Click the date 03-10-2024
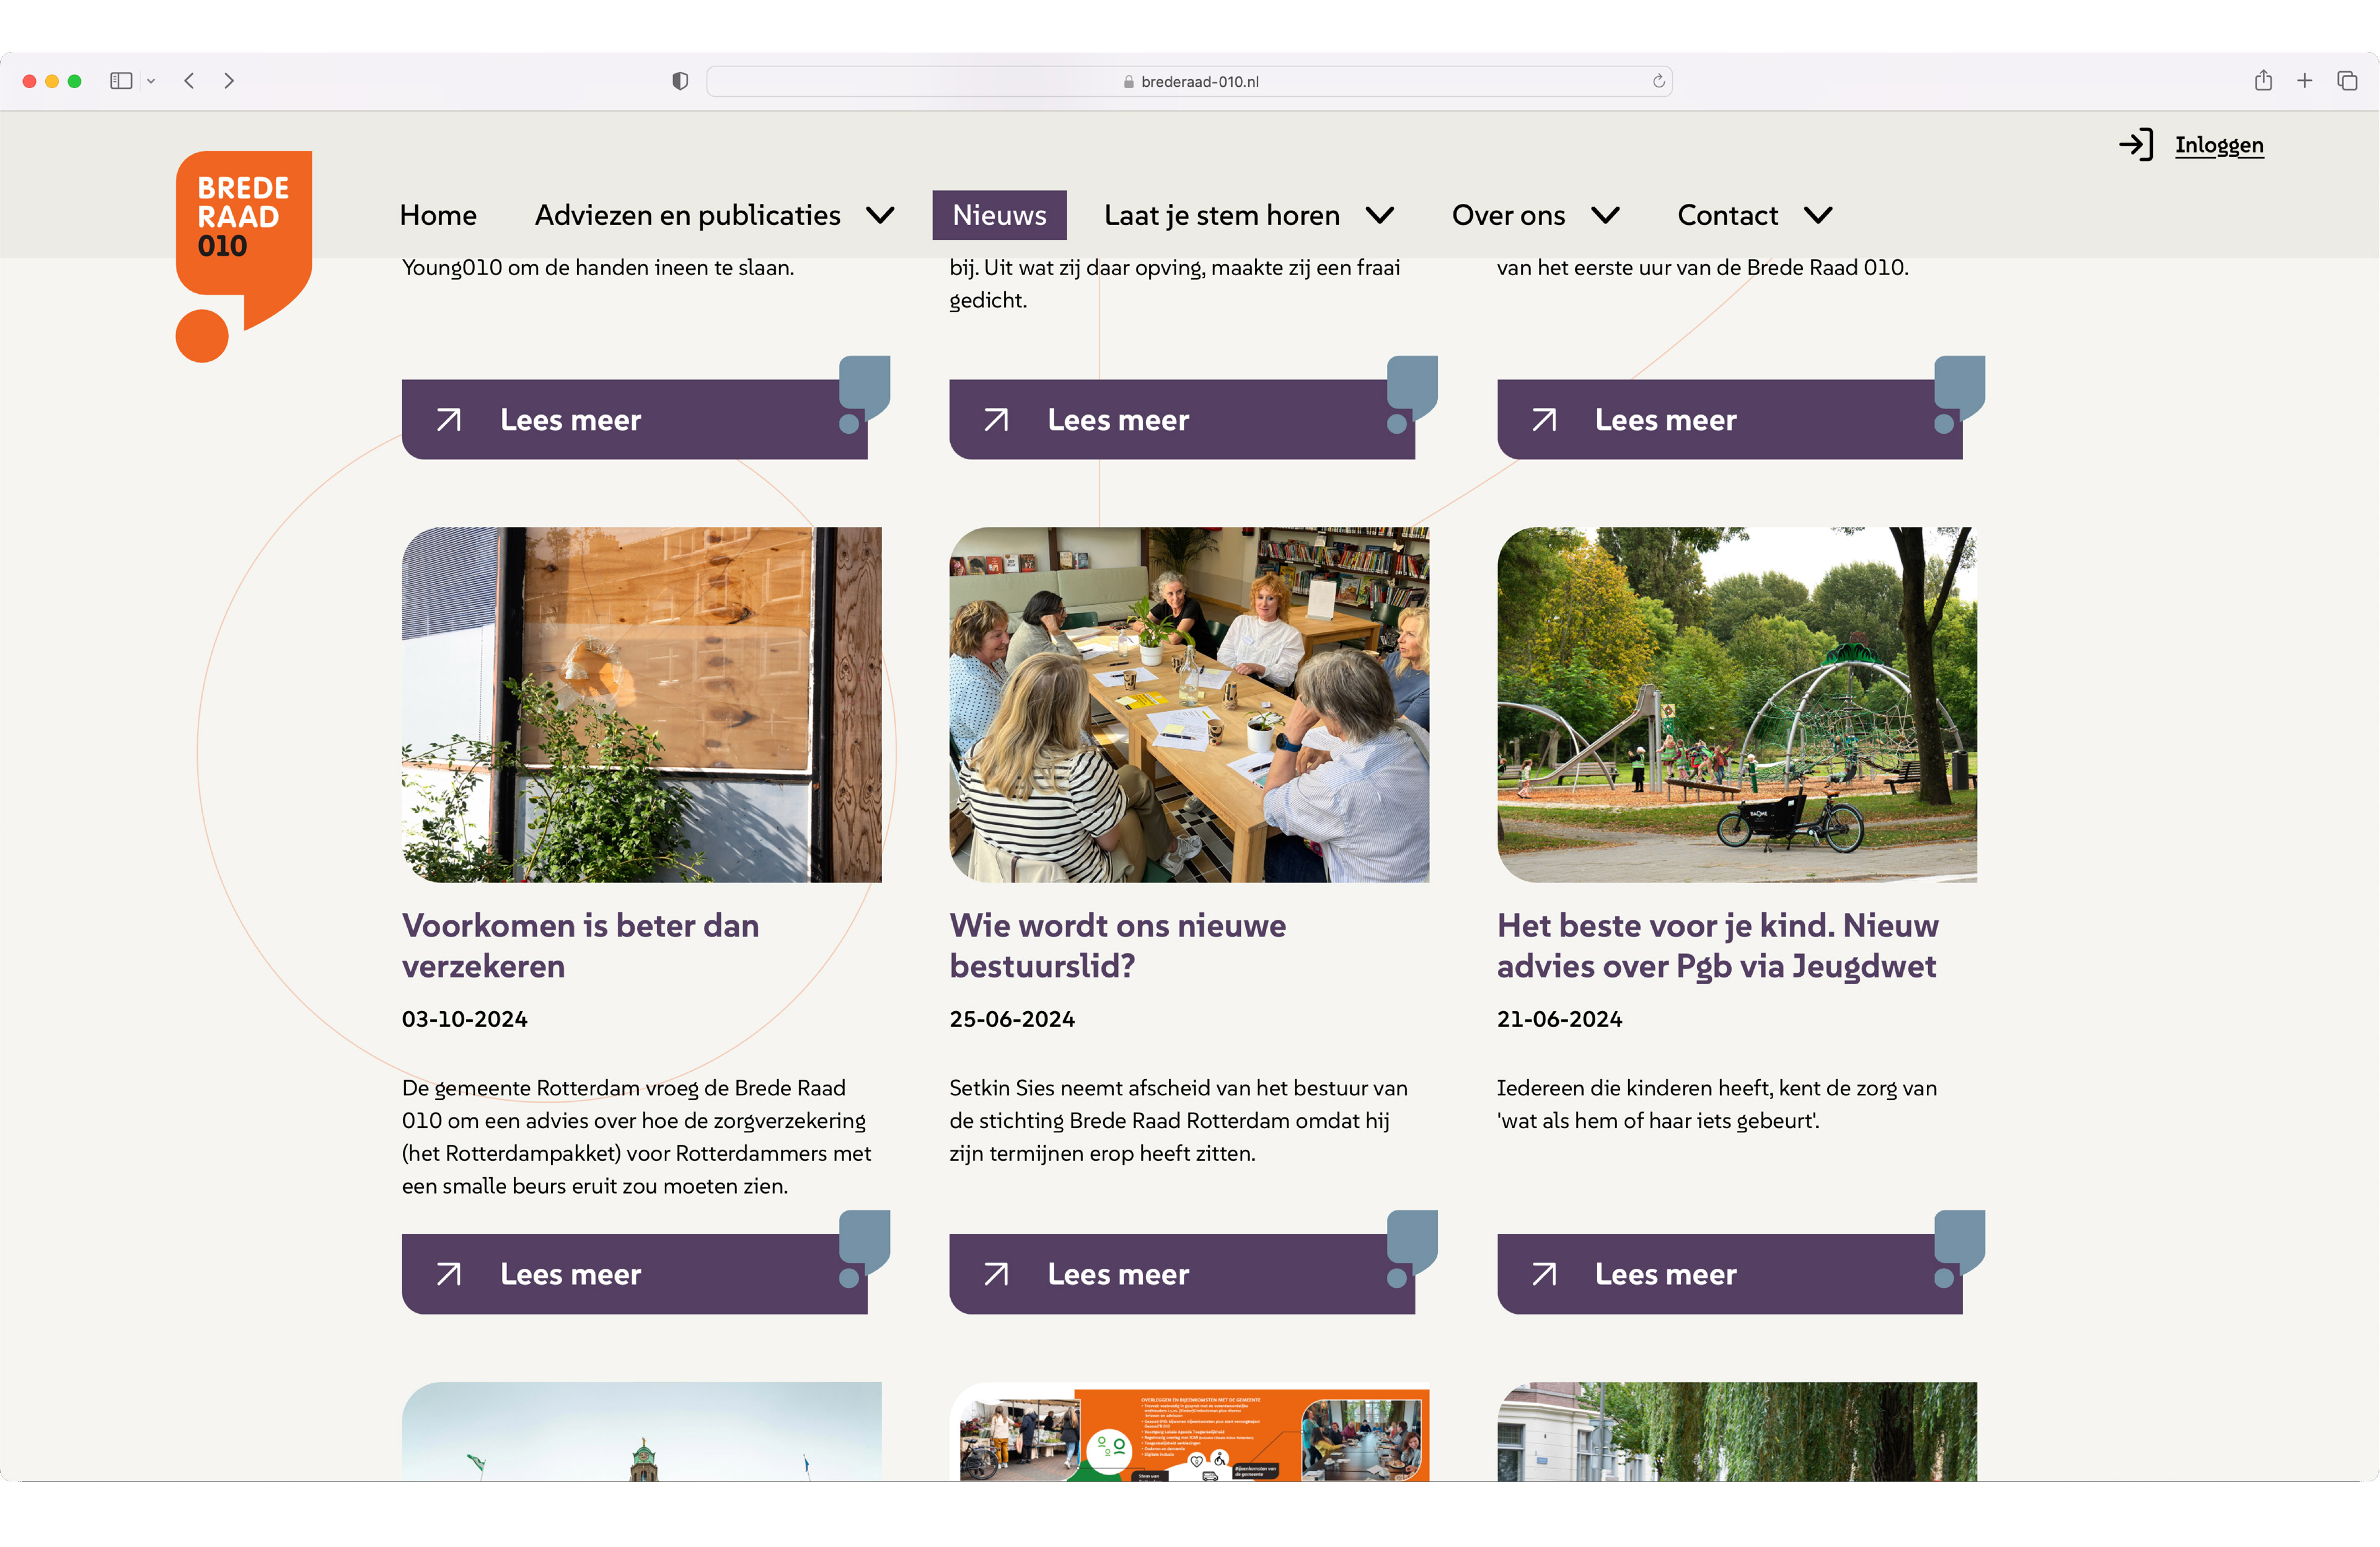The height and width of the screenshot is (1547, 2380). click(465, 1019)
